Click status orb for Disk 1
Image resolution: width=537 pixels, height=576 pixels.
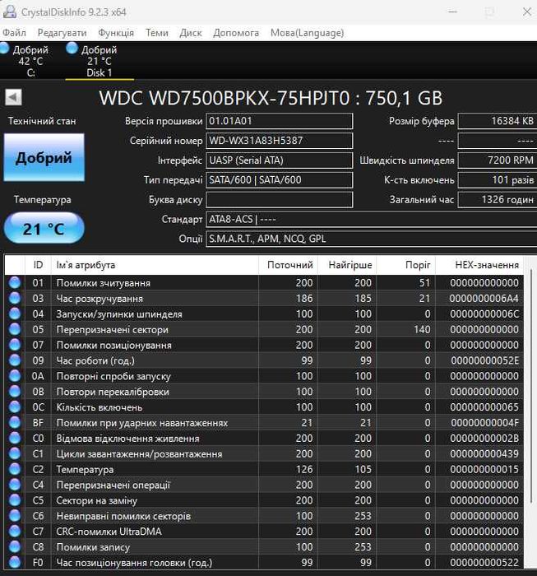point(72,48)
